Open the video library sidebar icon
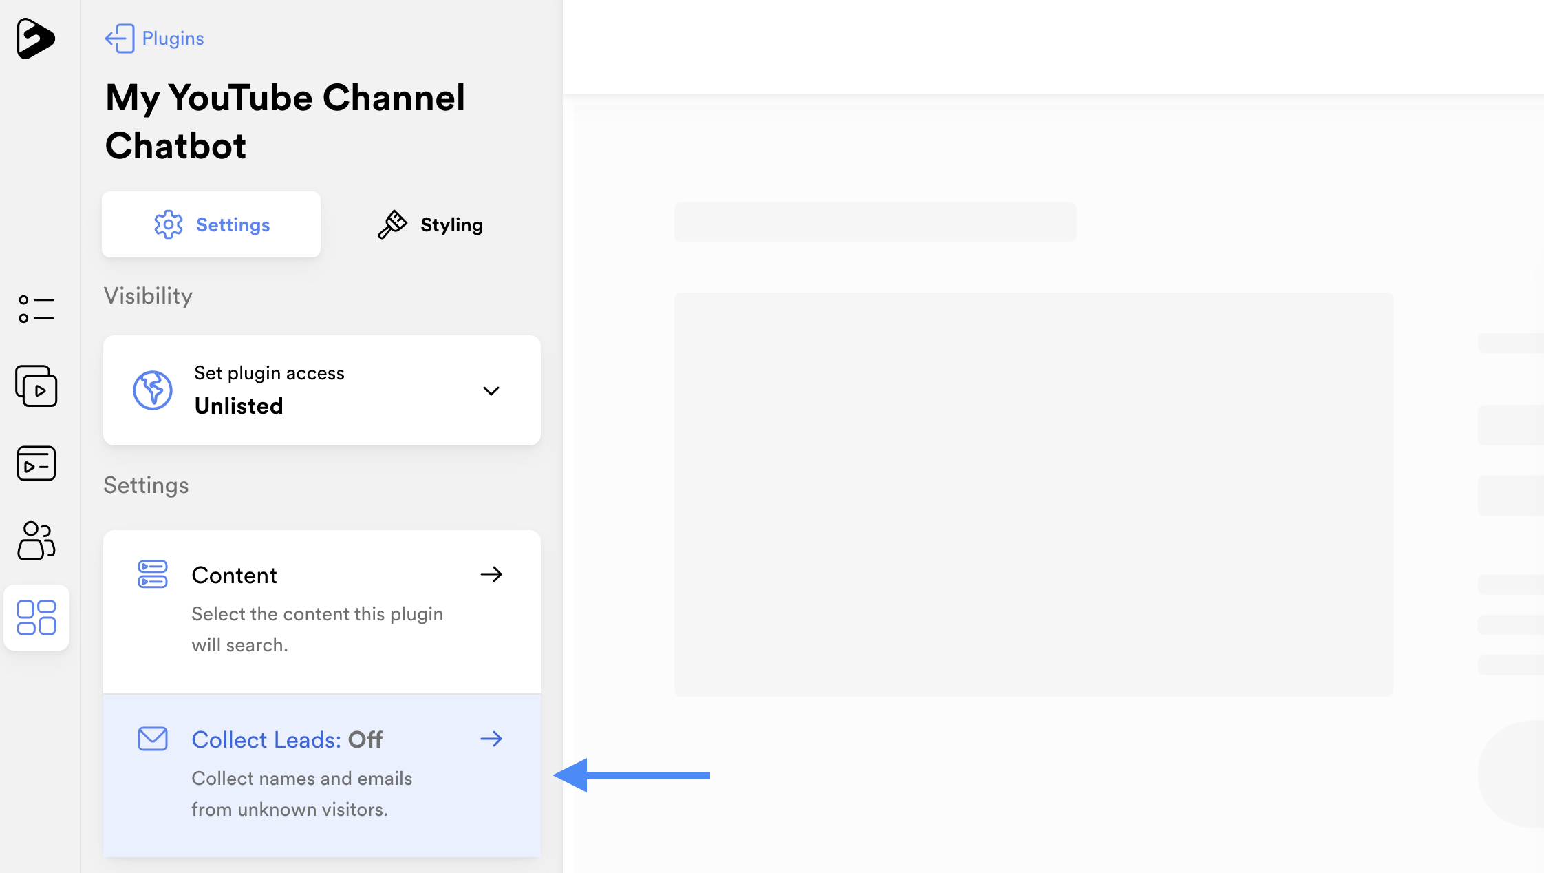 pos(36,386)
